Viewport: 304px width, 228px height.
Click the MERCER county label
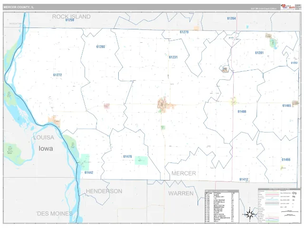click(184, 173)
